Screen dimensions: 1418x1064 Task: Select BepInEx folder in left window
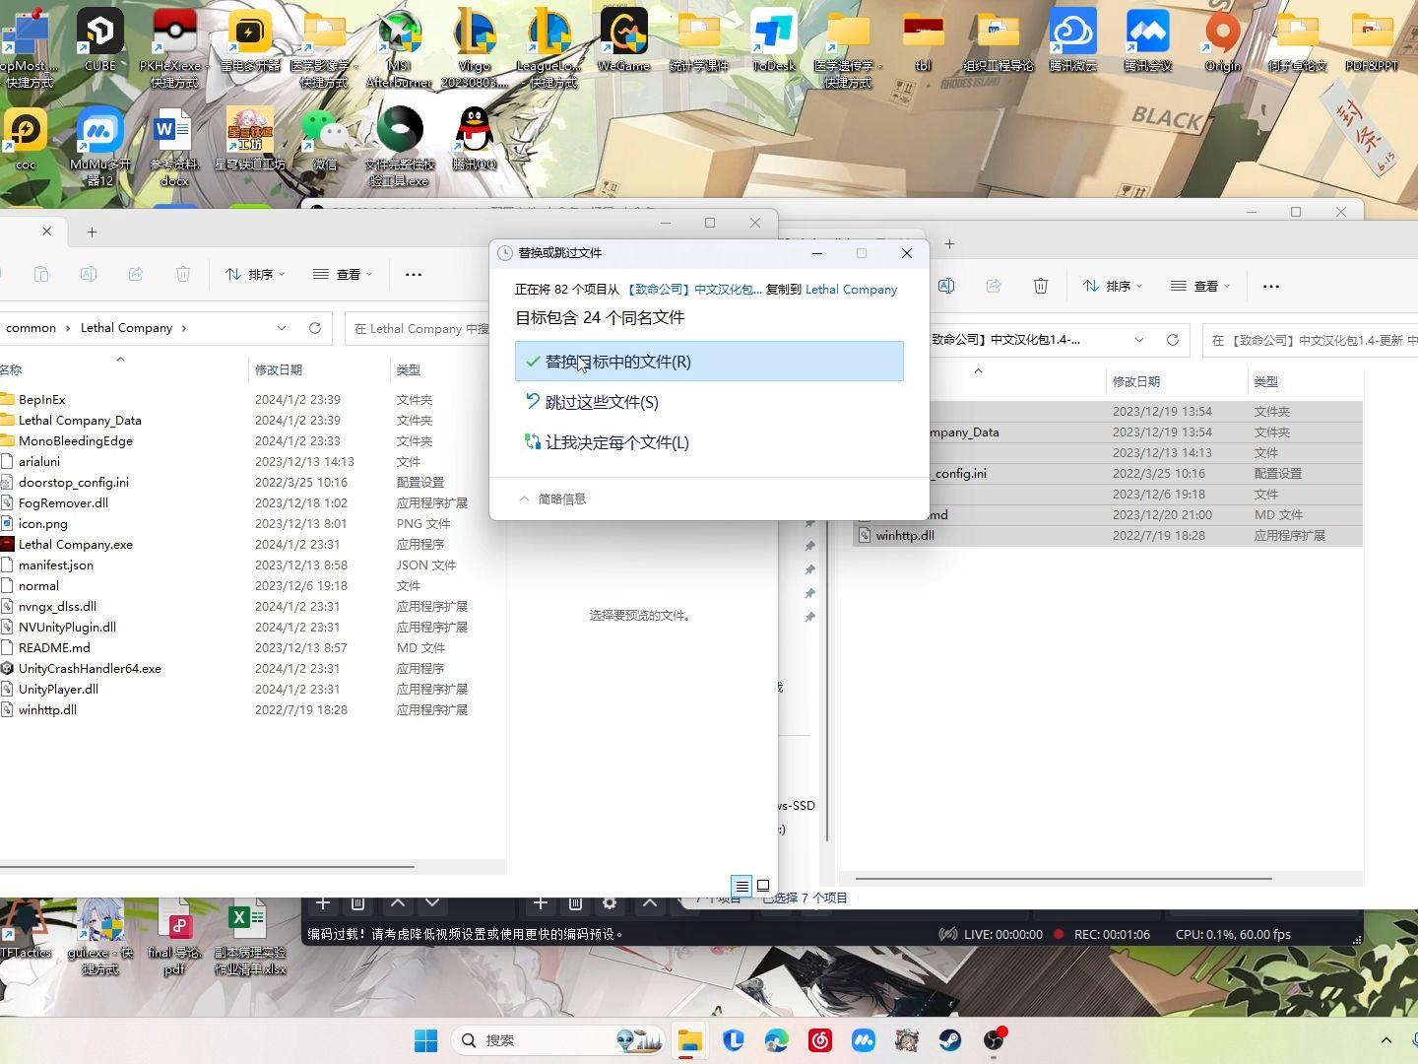click(x=41, y=399)
